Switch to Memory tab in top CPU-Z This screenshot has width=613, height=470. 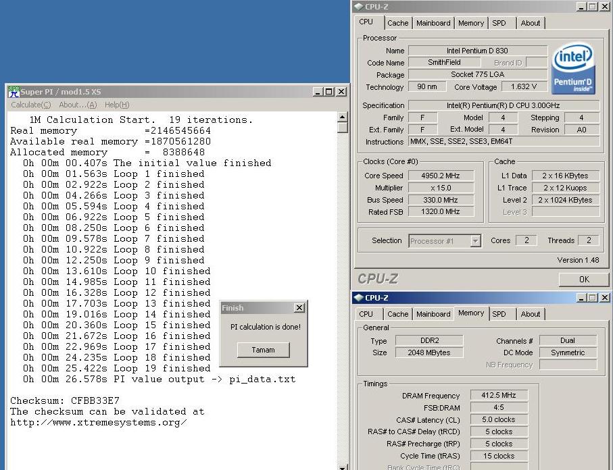(x=471, y=23)
